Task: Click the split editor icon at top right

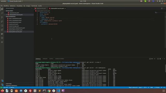Action: (162, 9)
